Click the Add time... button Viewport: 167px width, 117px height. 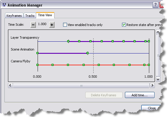click(x=140, y=95)
